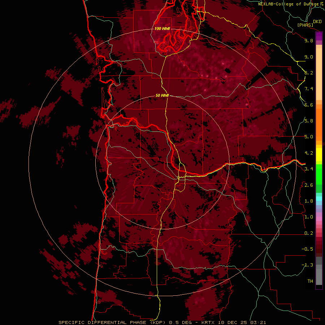Click the bright yellow segment of color bar
This screenshot has width=325, height=325.
tap(319, 155)
